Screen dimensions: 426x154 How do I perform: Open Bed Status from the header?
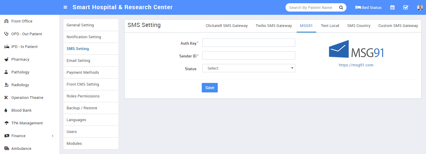pos(368,7)
